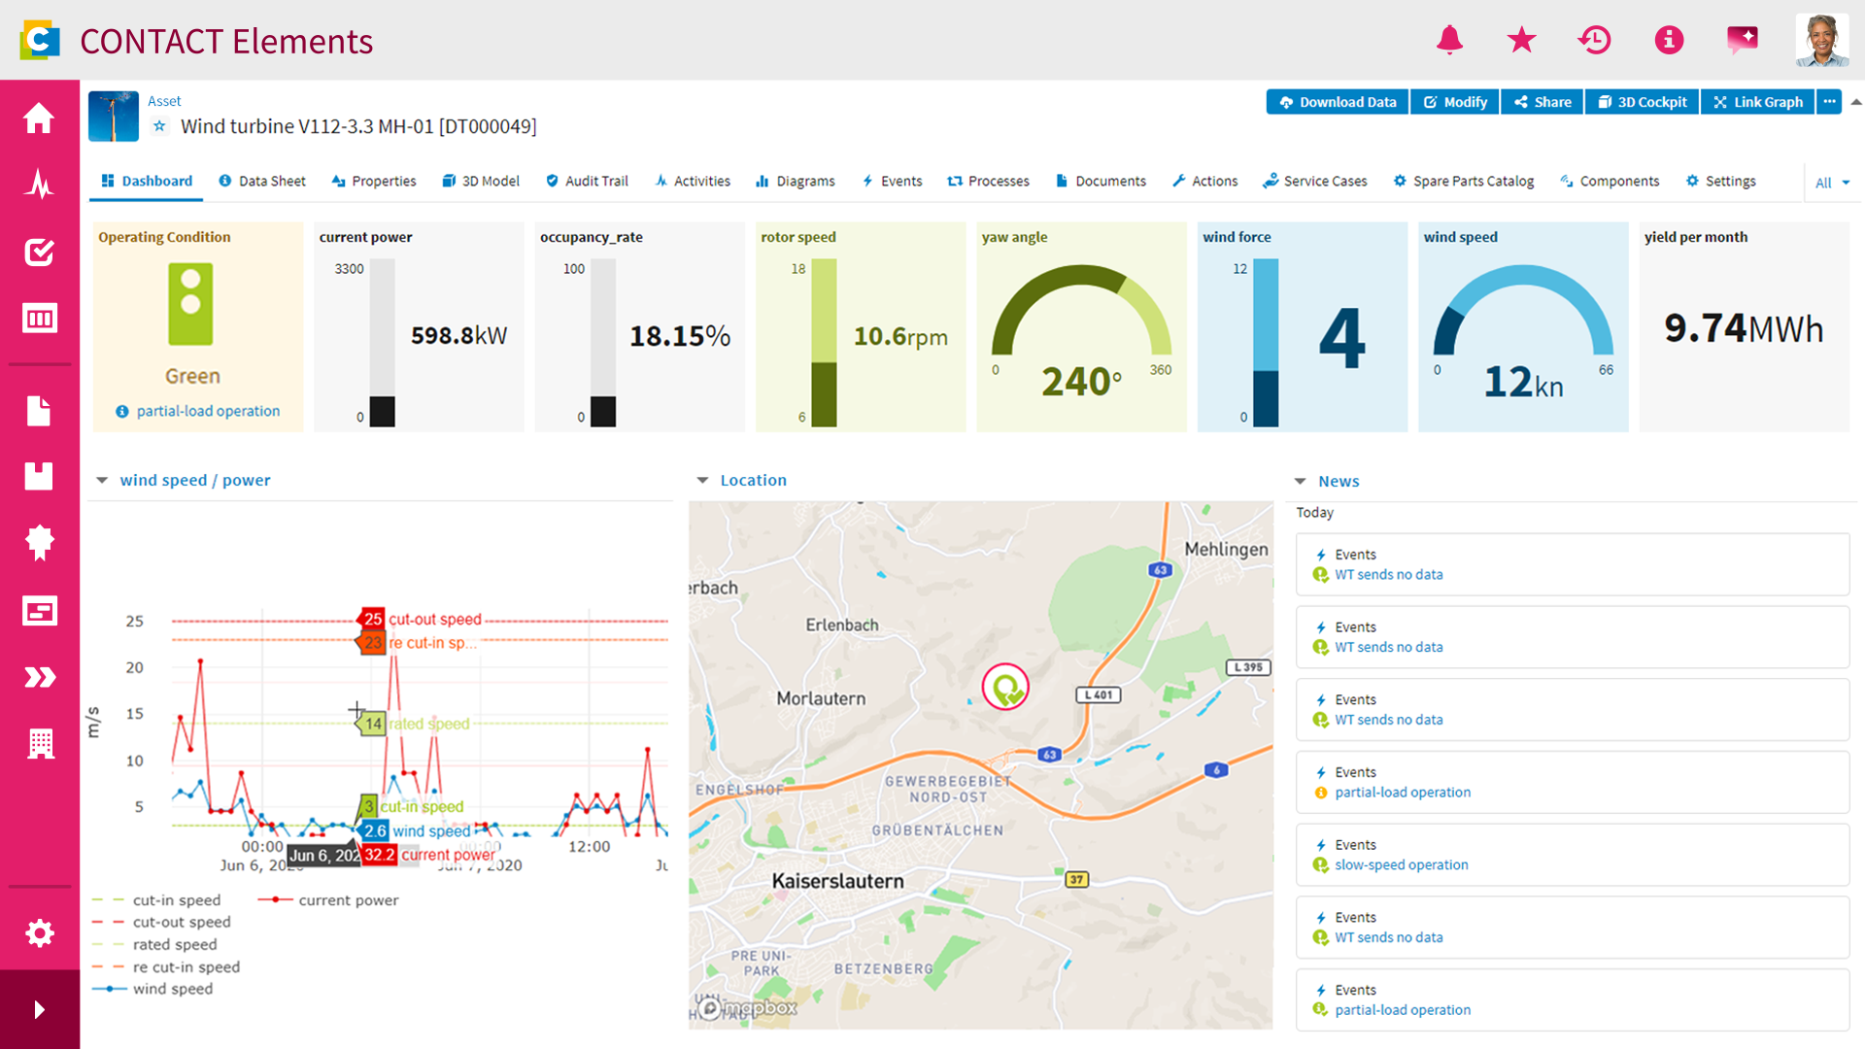This screenshot has width=1865, height=1049.
Task: Open the info icon in header
Action: pos(1669,40)
